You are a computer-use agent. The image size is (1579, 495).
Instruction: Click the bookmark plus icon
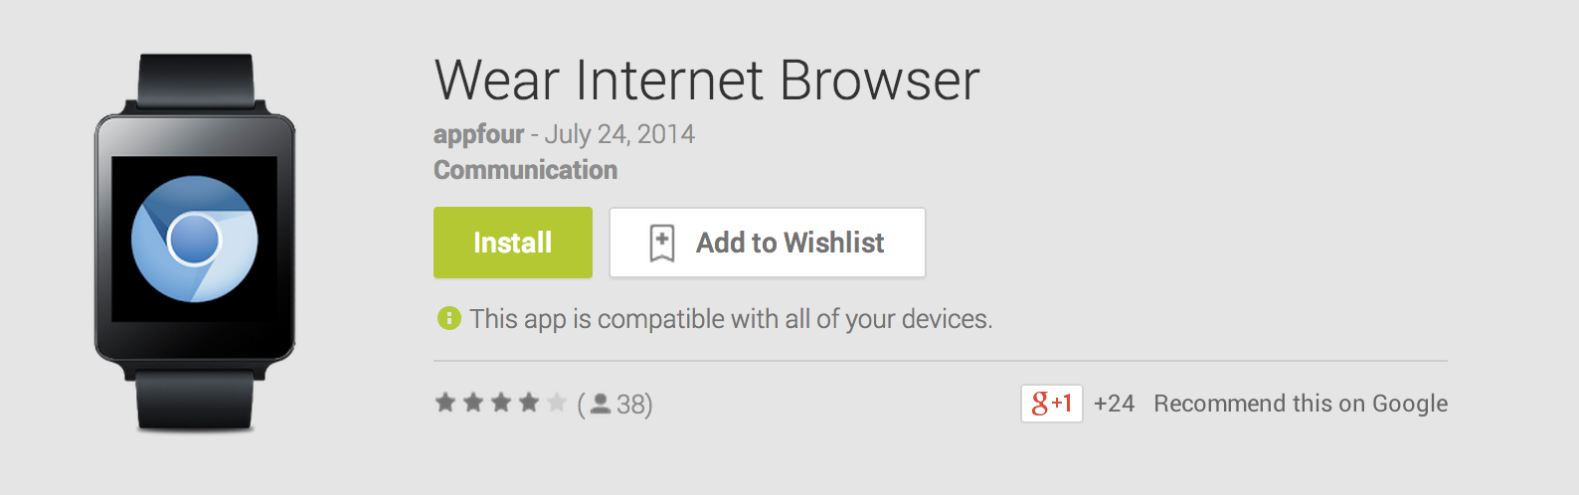pyautogui.click(x=662, y=243)
